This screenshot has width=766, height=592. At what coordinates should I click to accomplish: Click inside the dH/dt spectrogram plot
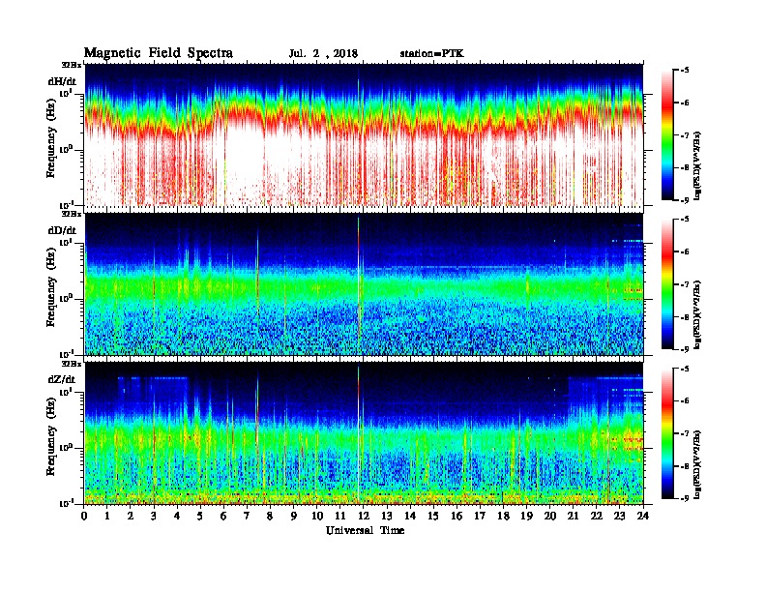[x=364, y=134]
